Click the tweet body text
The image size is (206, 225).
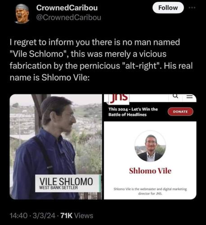101,60
